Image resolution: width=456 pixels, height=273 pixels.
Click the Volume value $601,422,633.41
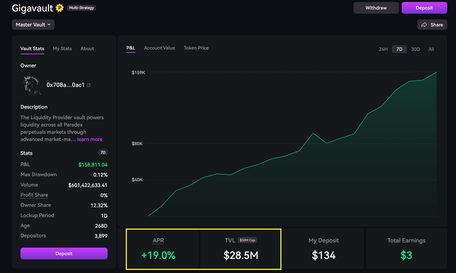(x=88, y=185)
